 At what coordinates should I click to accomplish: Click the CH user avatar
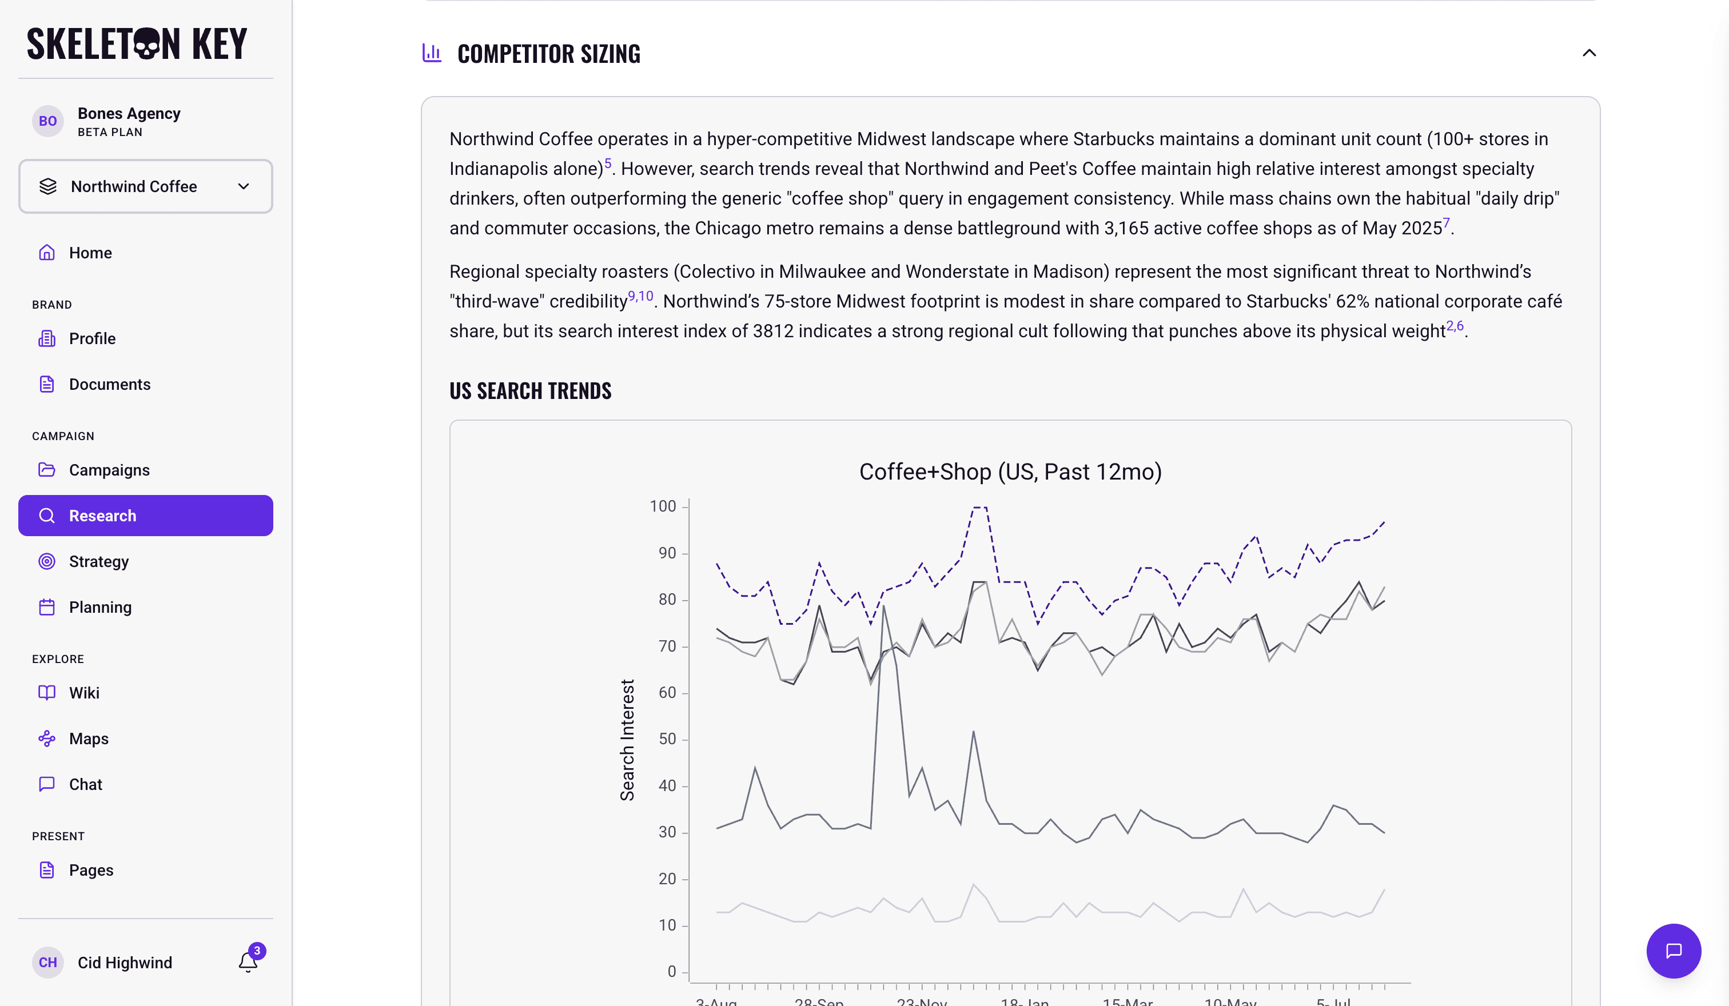pyautogui.click(x=47, y=962)
